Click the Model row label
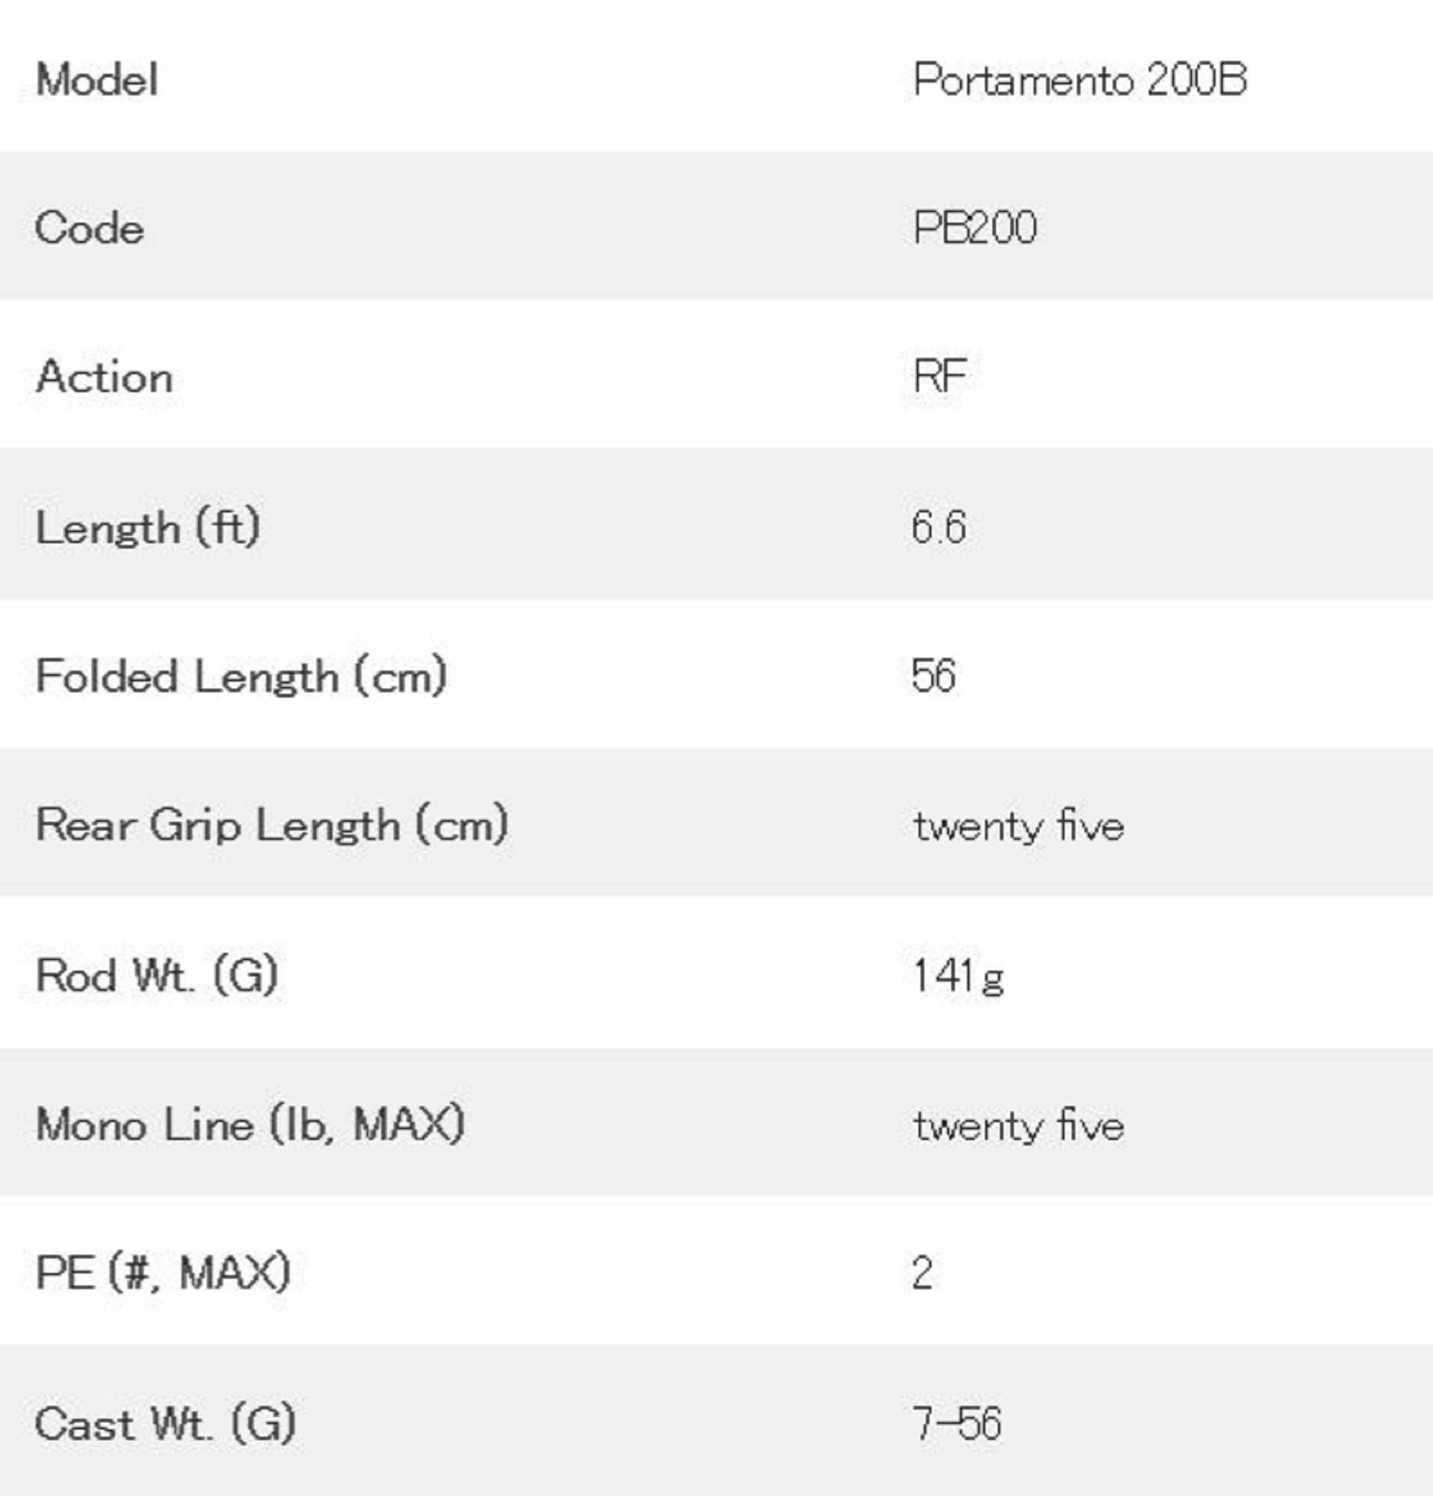Viewport: 1433px width, 1496px height. (97, 79)
